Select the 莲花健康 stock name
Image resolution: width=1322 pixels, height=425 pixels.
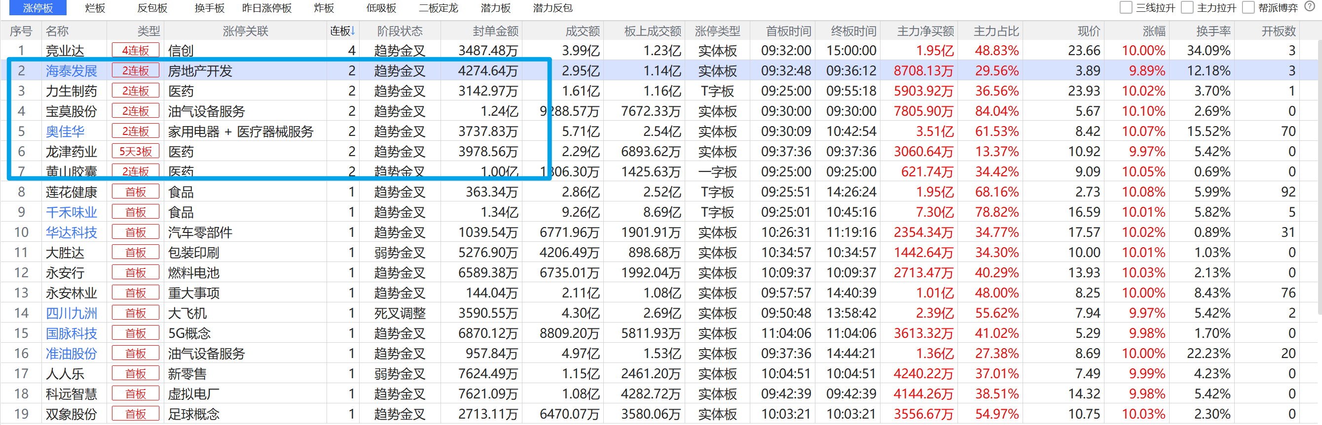click(72, 192)
